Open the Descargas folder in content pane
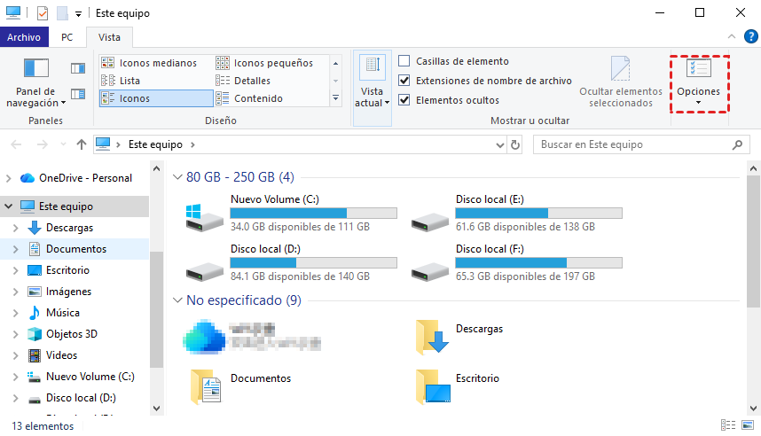 coord(432,335)
